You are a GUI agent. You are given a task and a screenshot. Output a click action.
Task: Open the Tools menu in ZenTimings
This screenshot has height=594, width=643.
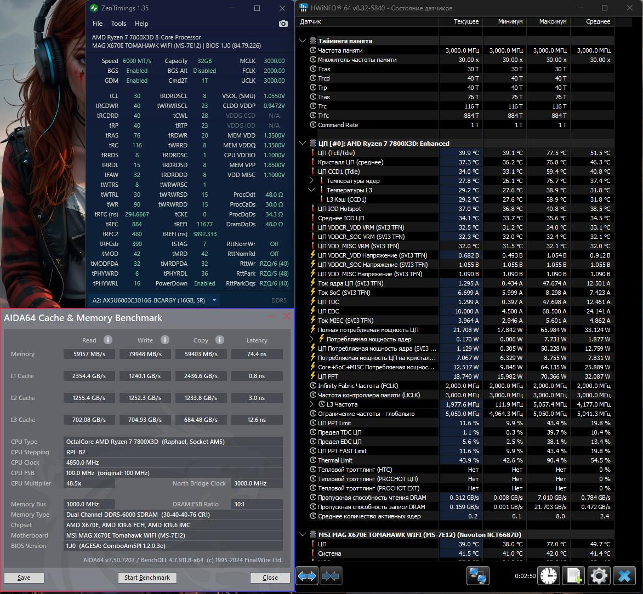click(x=118, y=24)
